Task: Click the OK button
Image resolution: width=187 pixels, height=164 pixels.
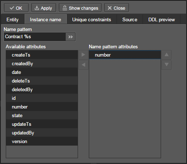Action: [16, 8]
